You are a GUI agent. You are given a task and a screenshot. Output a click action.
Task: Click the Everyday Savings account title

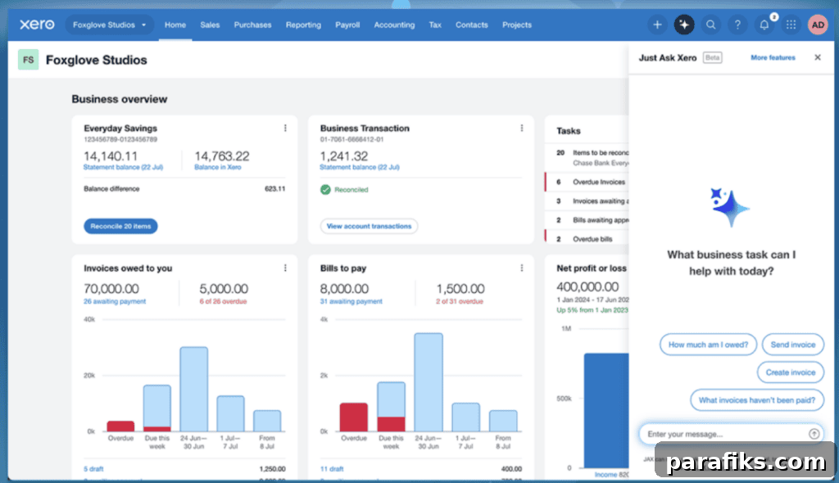click(x=120, y=129)
